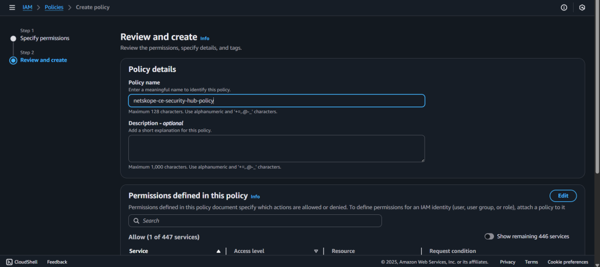Click the Create policy breadcrumb text
Screen dimensions: 600x267
(x=93, y=7)
